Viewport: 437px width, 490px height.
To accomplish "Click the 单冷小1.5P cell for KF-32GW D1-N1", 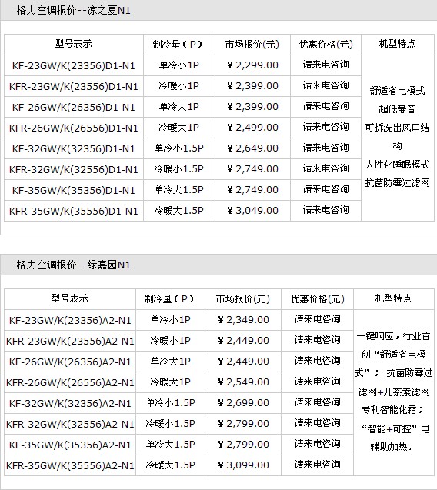I will click(179, 148).
